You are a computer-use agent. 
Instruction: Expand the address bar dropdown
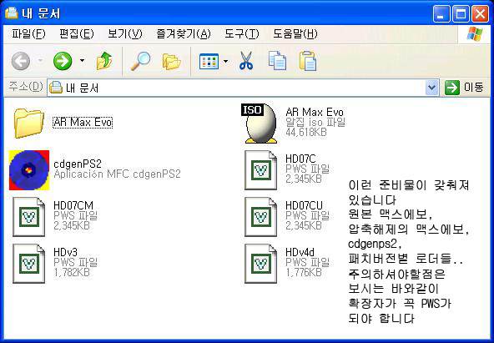[432, 88]
